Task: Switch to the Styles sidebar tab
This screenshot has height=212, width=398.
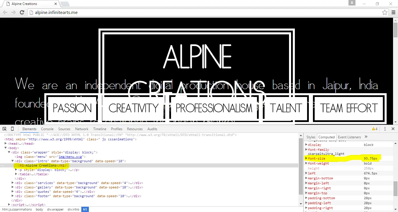Action: tap(311, 137)
